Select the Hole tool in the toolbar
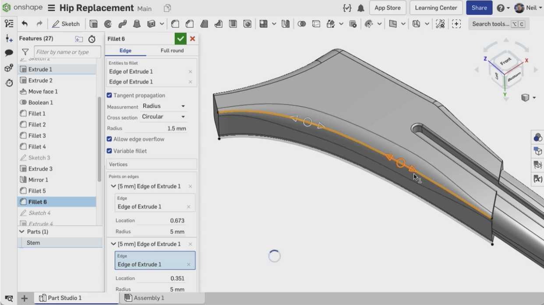This screenshot has width=544, height=305. click(x=247, y=24)
